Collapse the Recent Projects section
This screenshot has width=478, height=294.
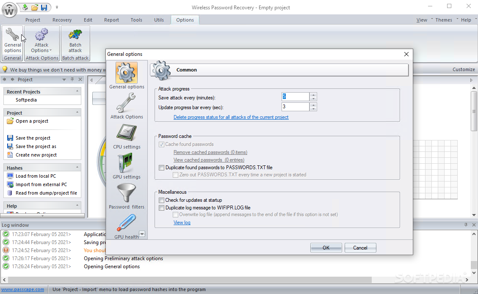77,91
